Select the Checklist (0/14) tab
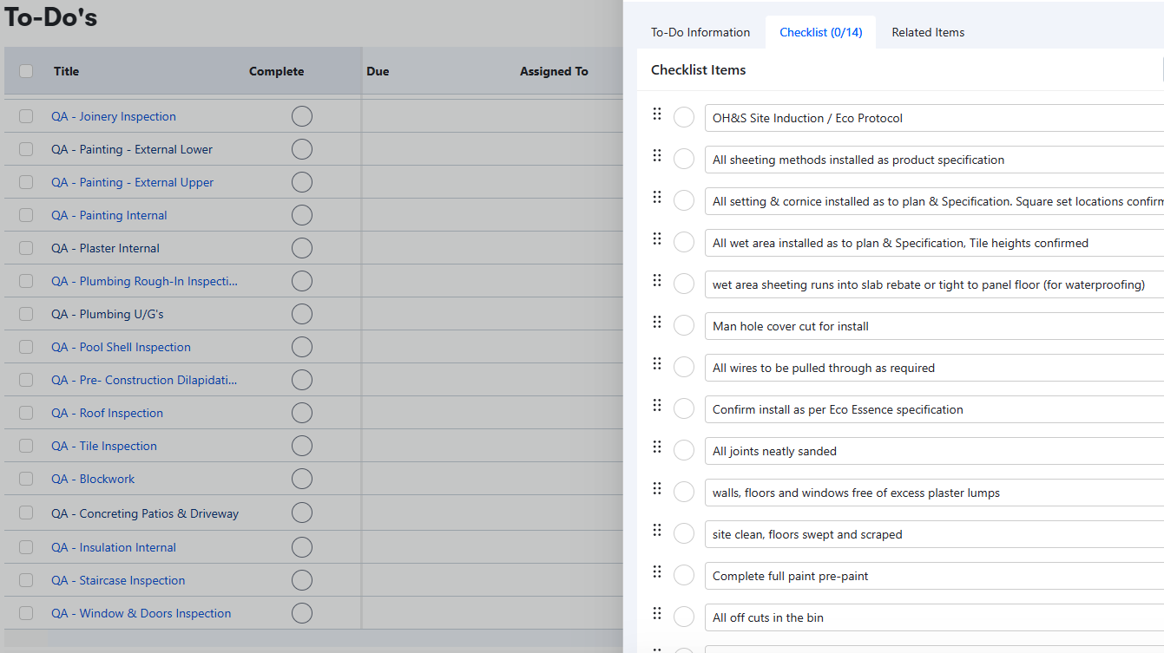 tap(821, 32)
